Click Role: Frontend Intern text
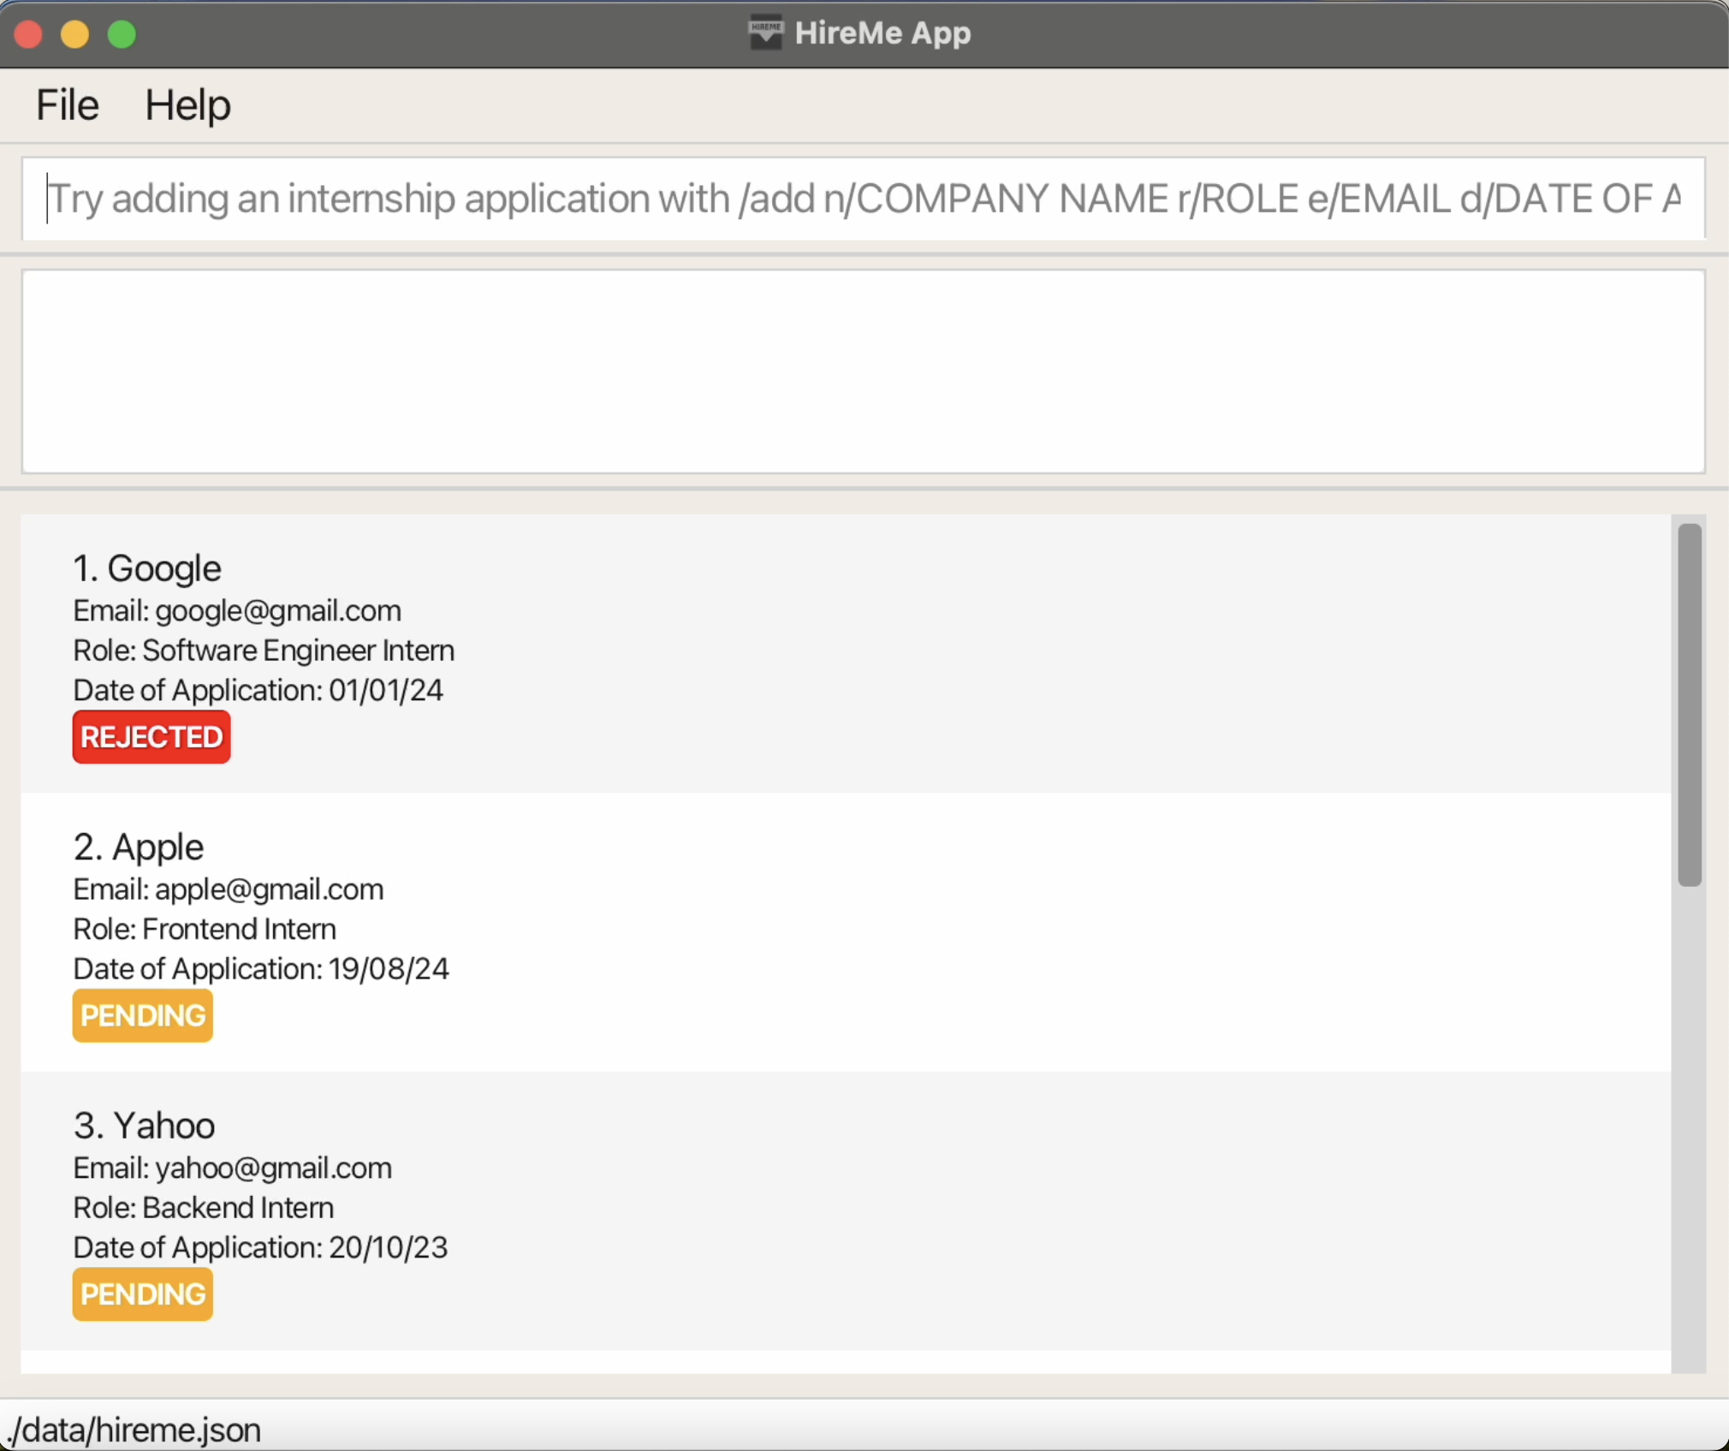Viewport: 1729px width, 1451px height. [205, 930]
